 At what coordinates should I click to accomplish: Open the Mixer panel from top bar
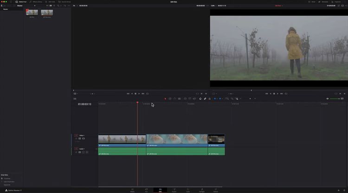pos(312,2)
